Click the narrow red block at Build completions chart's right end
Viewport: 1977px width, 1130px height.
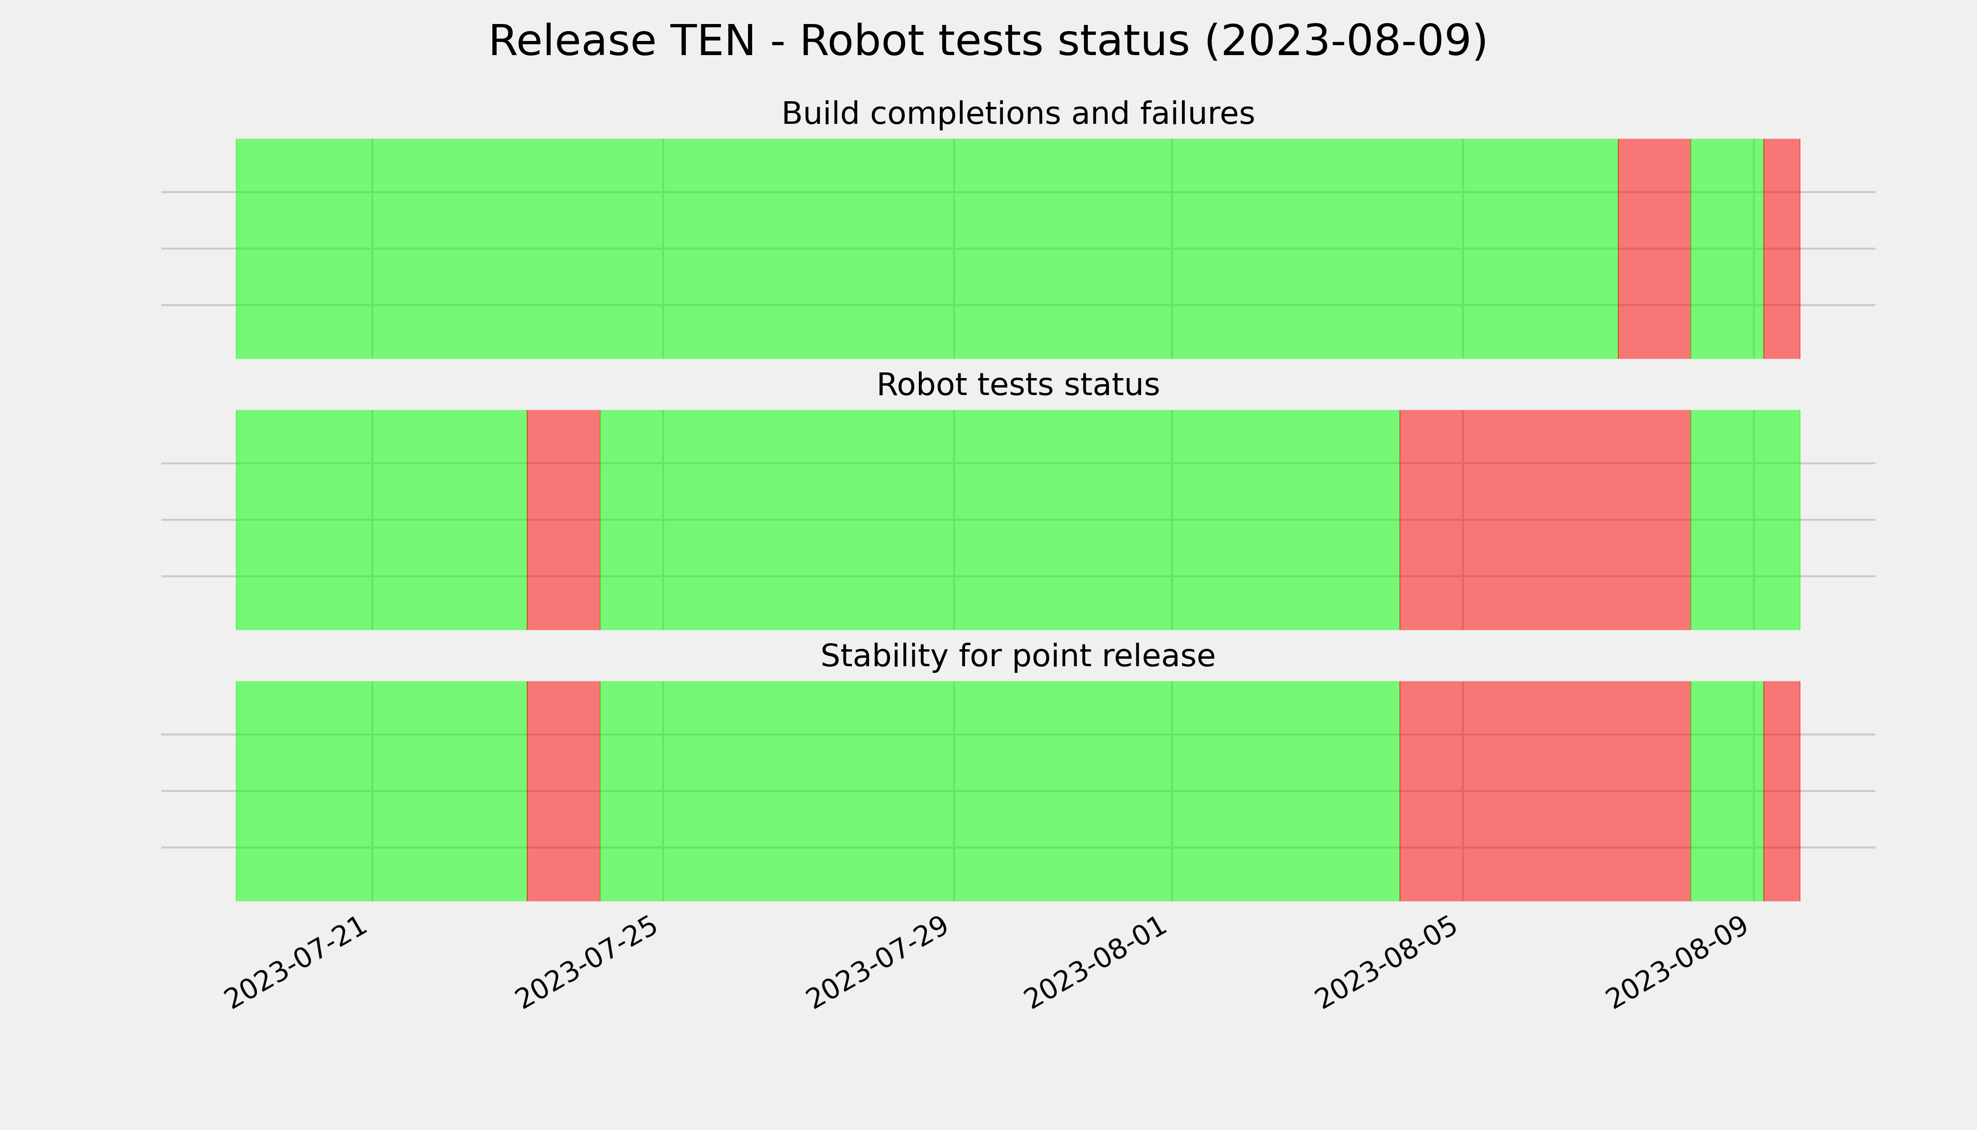tap(1782, 248)
